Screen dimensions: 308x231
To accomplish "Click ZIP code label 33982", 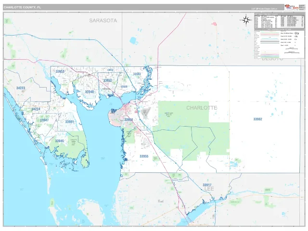I will point(257,119).
